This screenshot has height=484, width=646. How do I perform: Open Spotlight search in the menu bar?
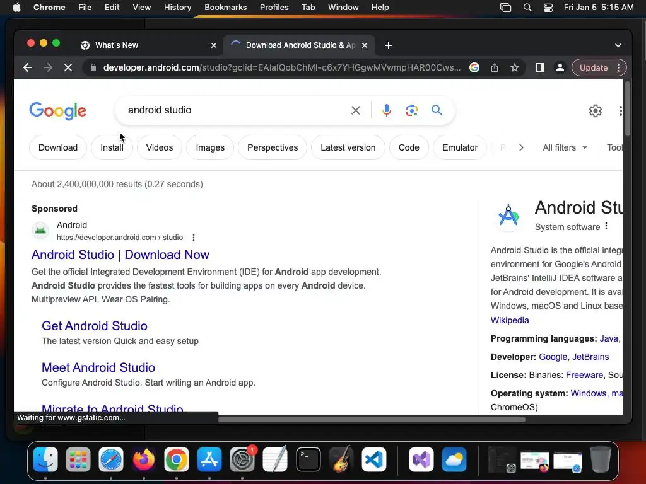(x=527, y=8)
